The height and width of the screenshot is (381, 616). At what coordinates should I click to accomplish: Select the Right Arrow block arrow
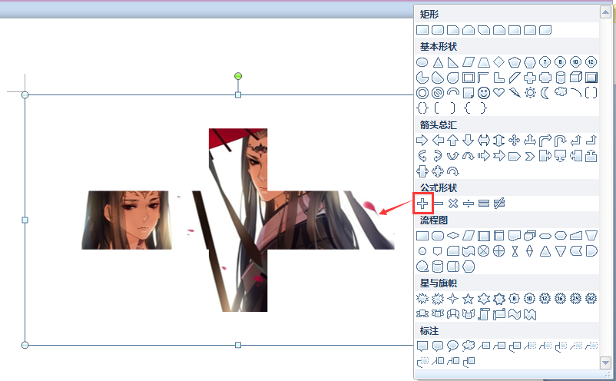click(422, 141)
